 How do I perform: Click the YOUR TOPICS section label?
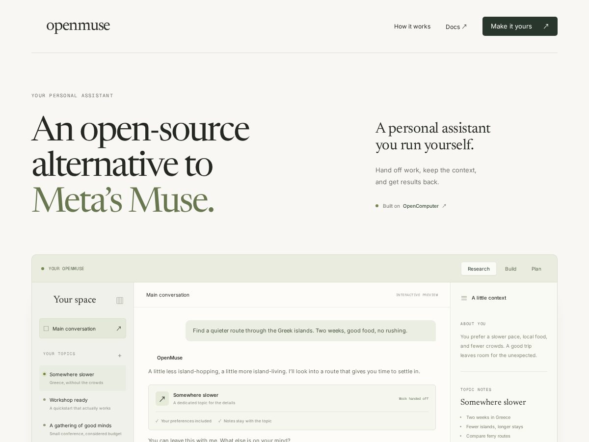[x=59, y=354]
